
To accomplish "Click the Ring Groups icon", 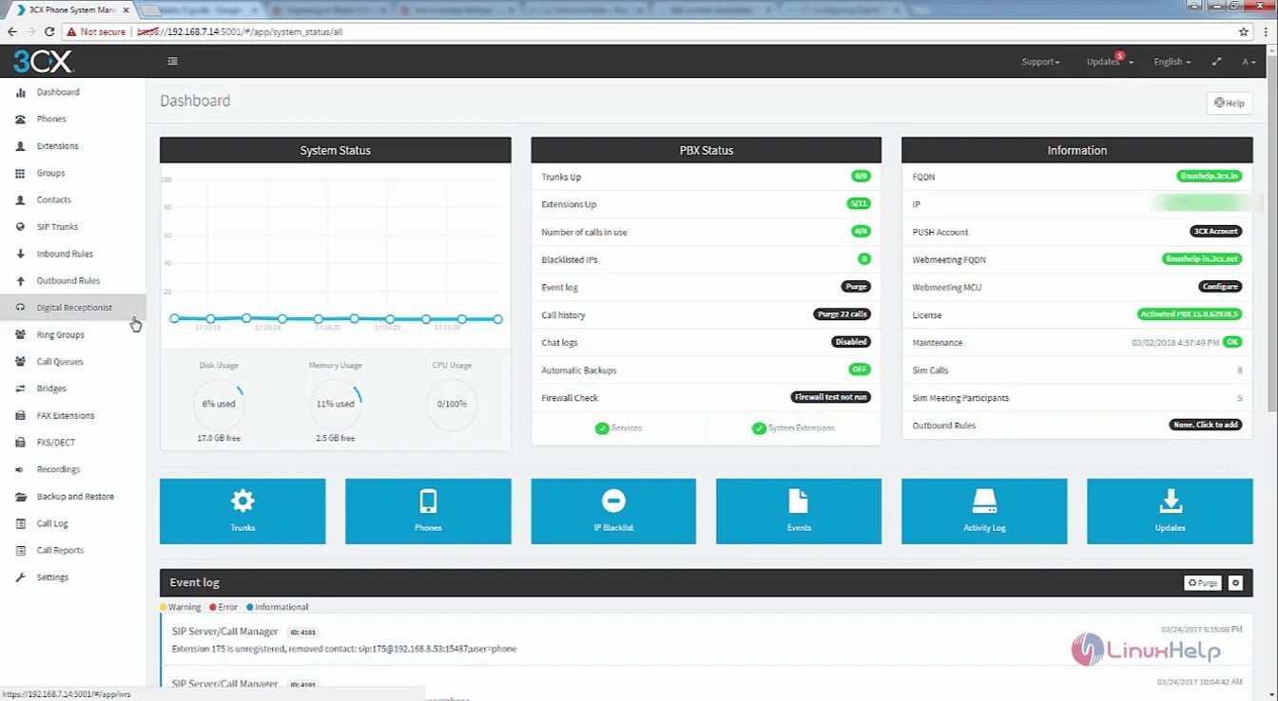I will pyautogui.click(x=20, y=334).
